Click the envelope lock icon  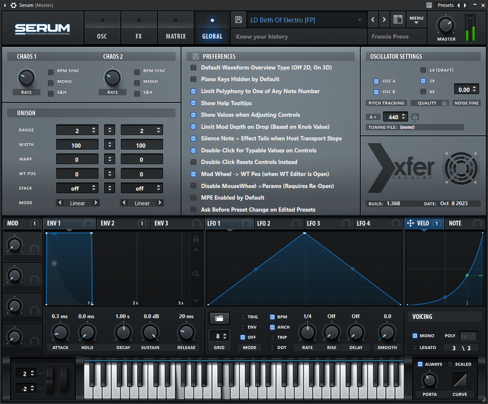196,239
